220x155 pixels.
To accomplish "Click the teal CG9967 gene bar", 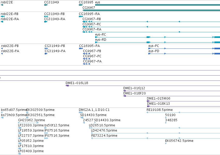I will click(151, 10).
